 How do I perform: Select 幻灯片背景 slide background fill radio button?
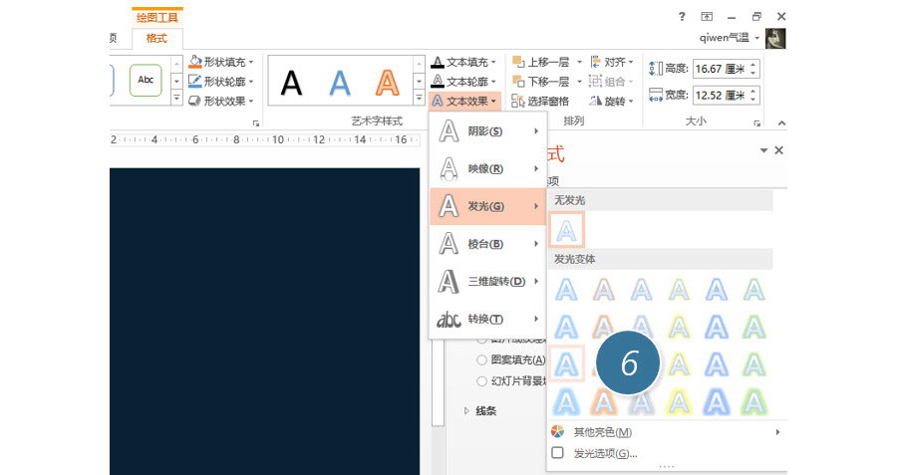[x=481, y=380]
